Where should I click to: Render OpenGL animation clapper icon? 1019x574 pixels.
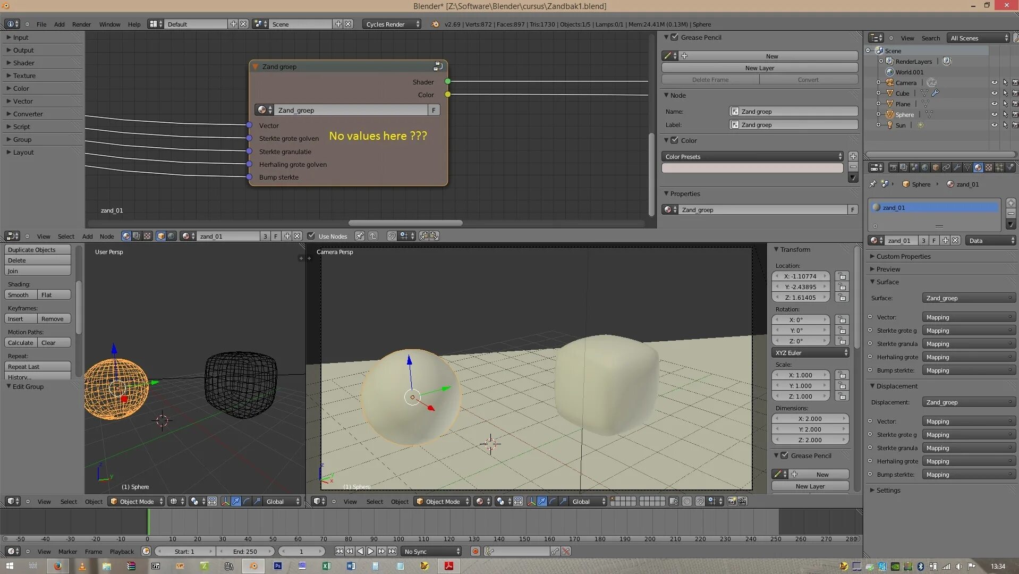point(742,501)
